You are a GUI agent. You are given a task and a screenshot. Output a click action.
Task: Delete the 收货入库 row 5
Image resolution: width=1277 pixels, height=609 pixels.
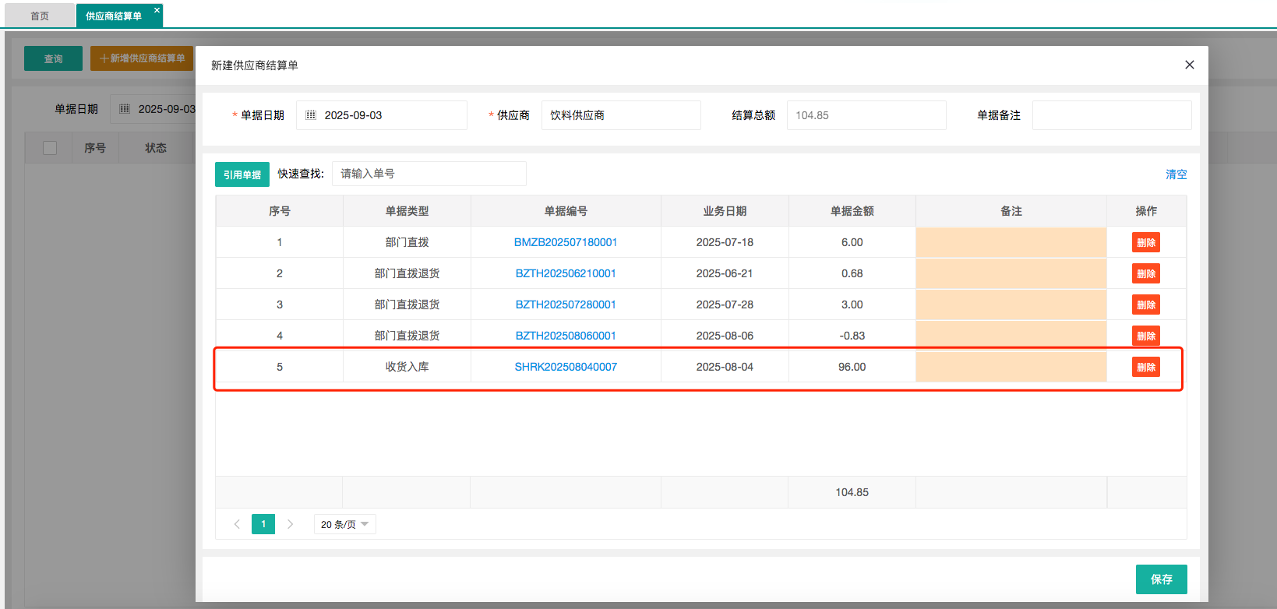point(1145,367)
